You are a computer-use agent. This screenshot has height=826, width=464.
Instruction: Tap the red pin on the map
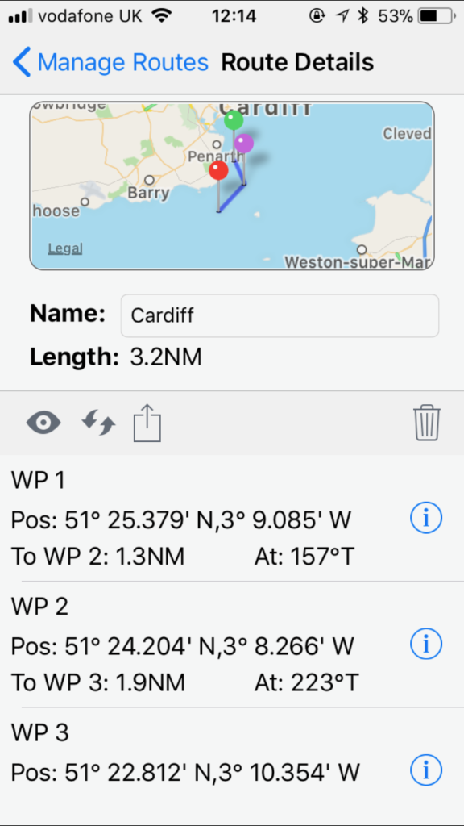[218, 170]
